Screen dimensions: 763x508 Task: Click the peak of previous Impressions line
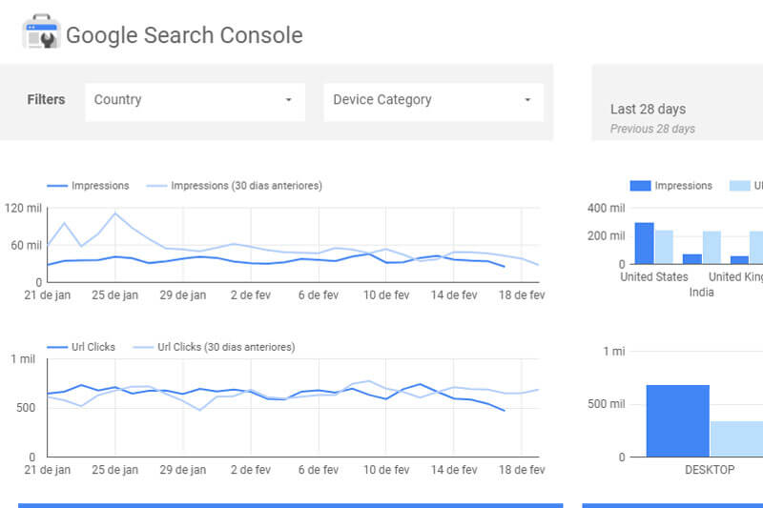point(115,213)
